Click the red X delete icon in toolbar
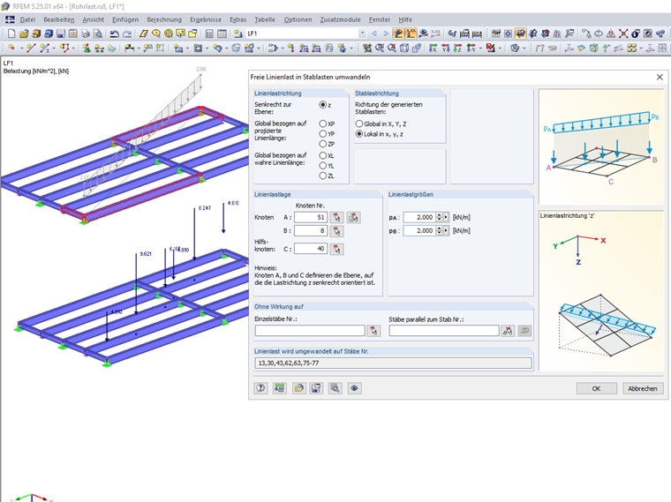Image resolution: width=671 pixels, height=502 pixels. tap(623, 34)
